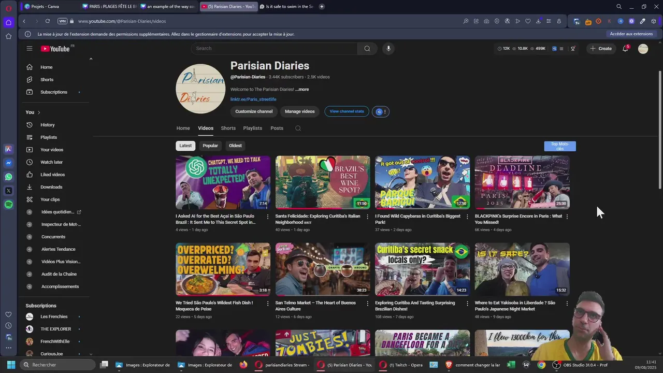Screen dimensions: 663x373
Task: Open Windows Start menu
Action: coord(11,365)
